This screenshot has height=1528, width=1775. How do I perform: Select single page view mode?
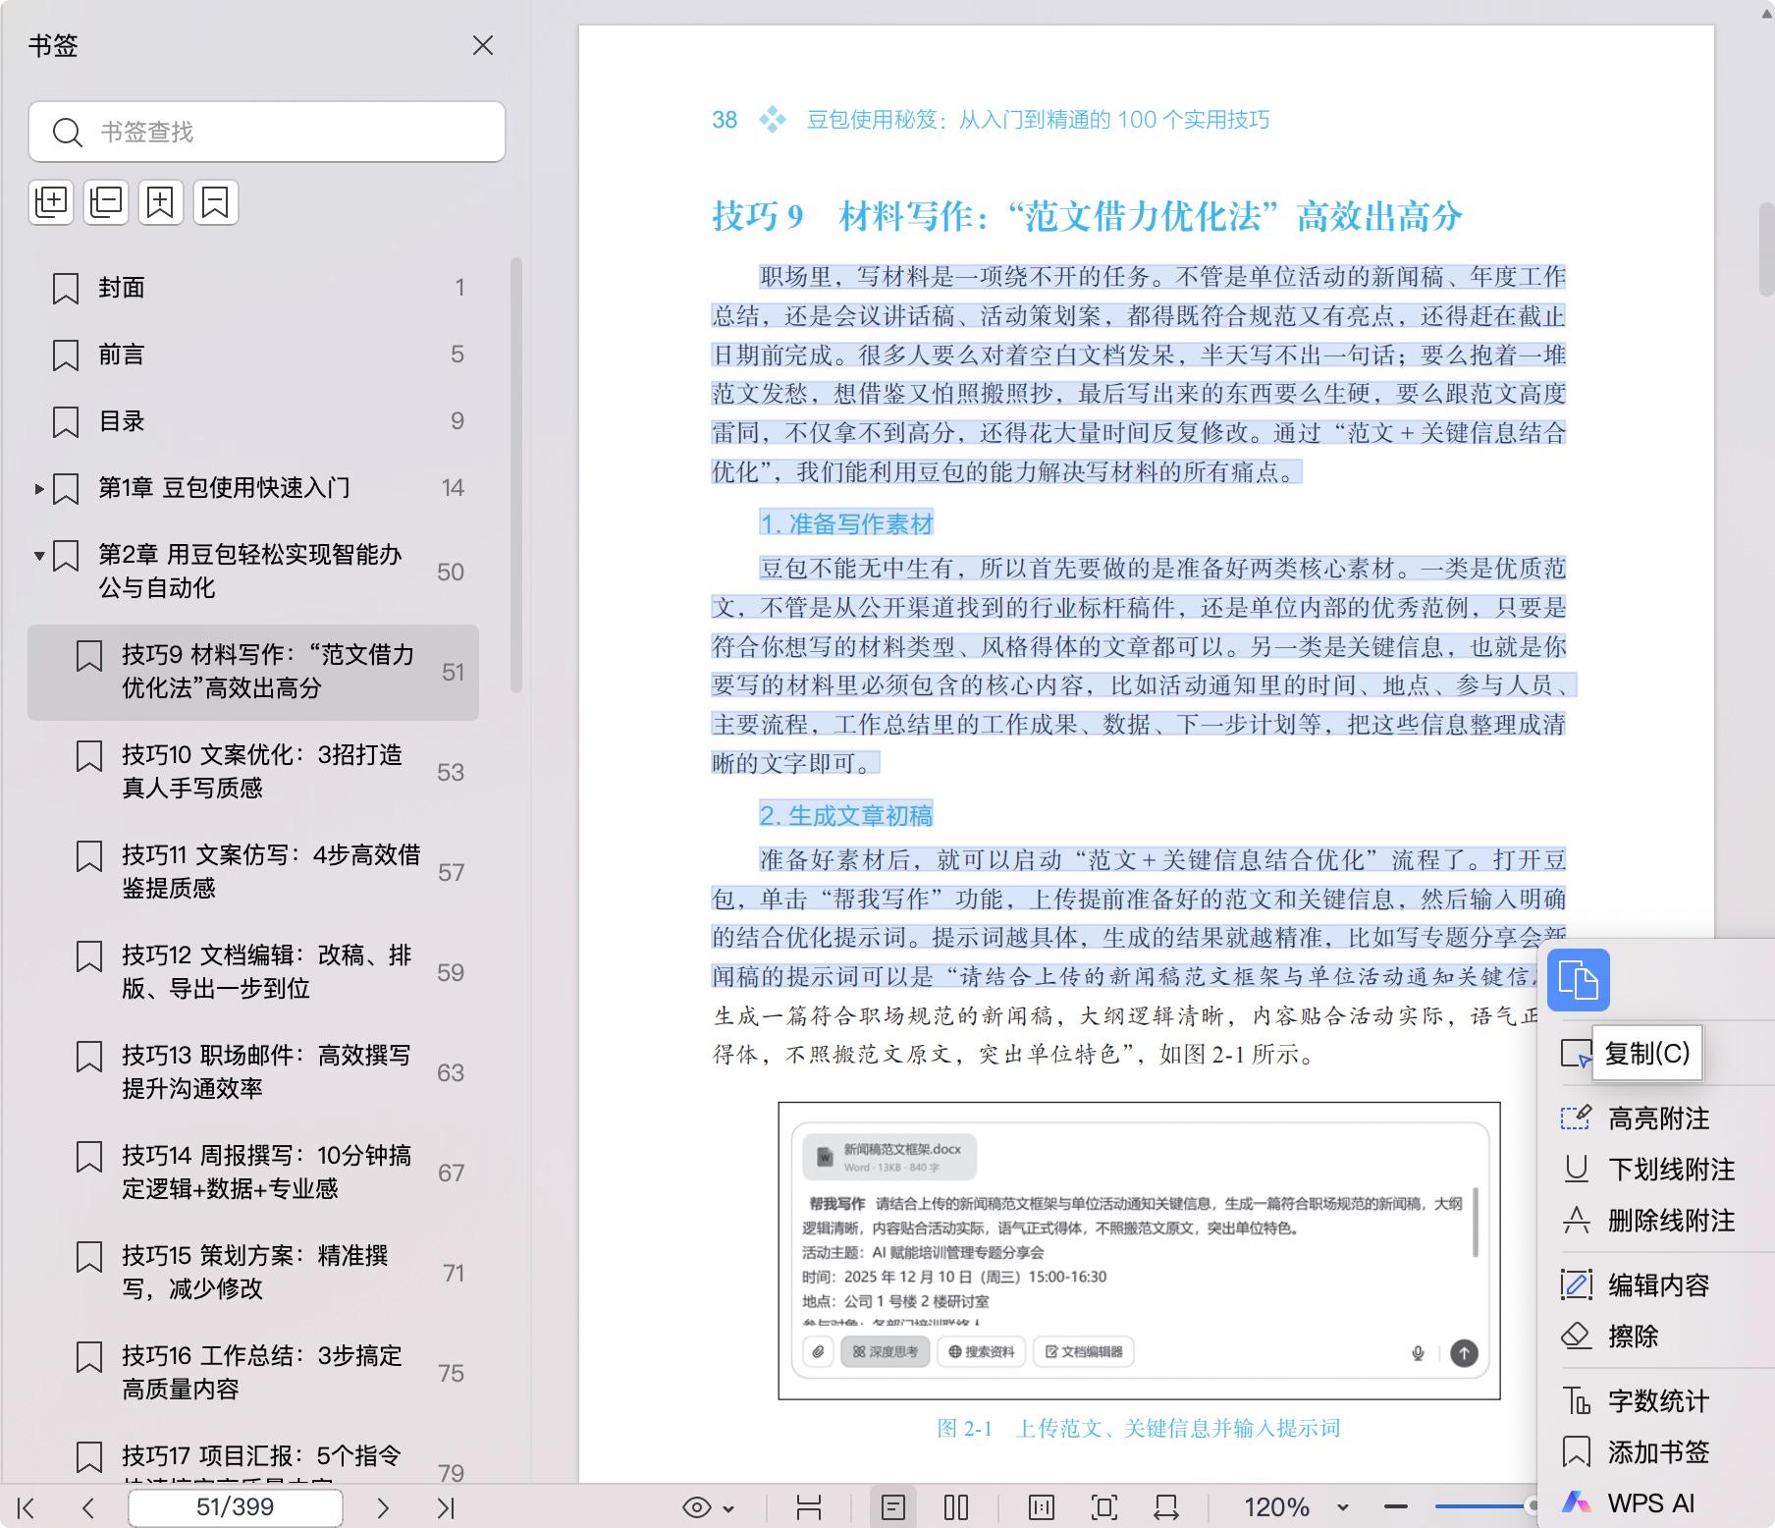[893, 1507]
